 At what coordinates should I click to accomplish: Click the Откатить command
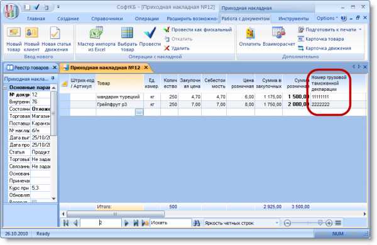[x=178, y=39]
